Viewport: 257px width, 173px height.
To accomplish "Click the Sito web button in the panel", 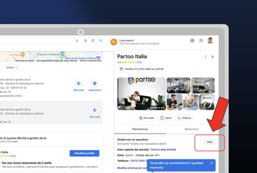I will pos(147,118).
